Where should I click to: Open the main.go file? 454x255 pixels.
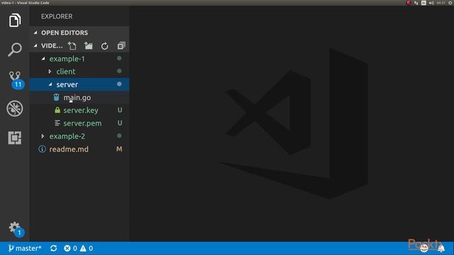click(x=79, y=98)
